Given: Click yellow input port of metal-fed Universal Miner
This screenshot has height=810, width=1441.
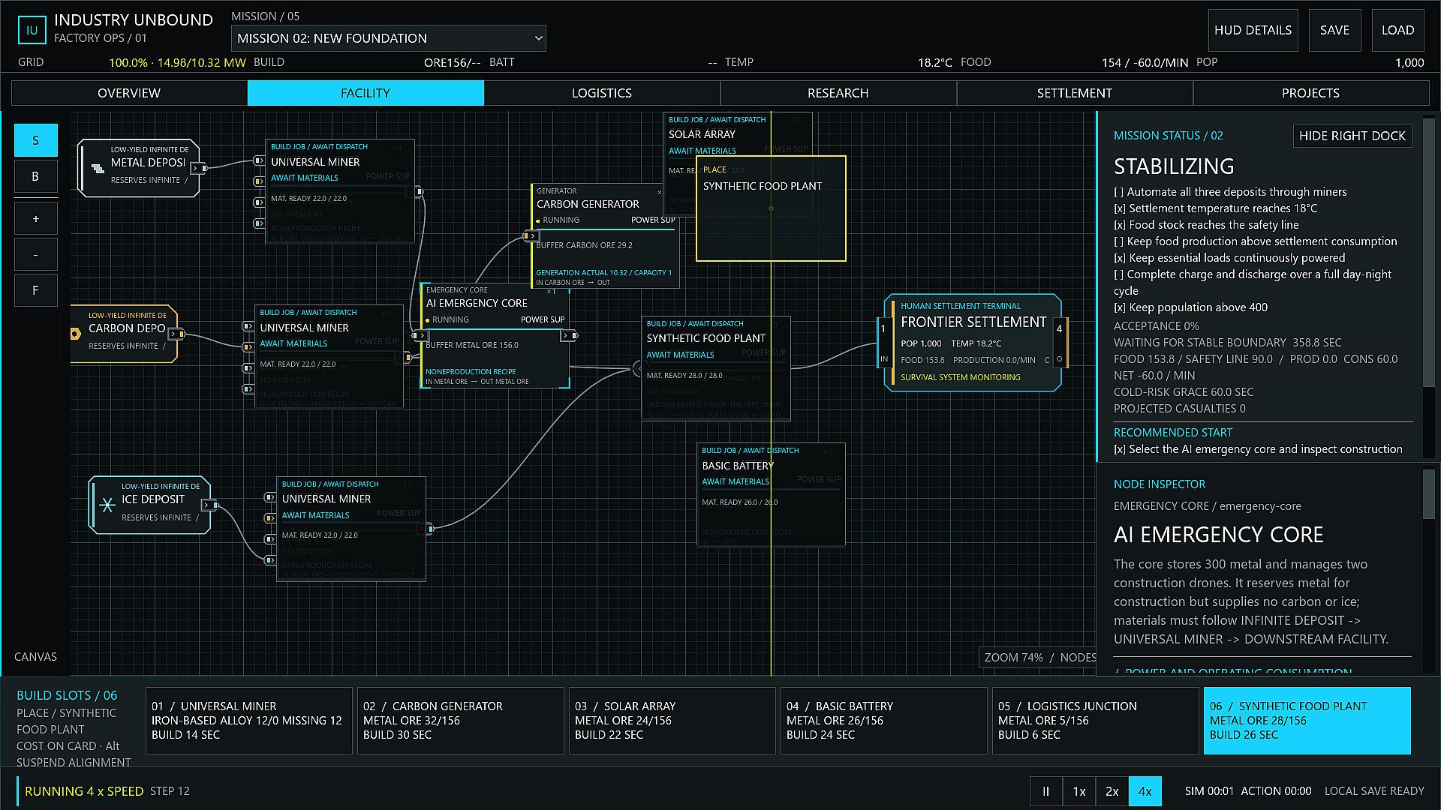Looking at the screenshot, I should click(258, 181).
